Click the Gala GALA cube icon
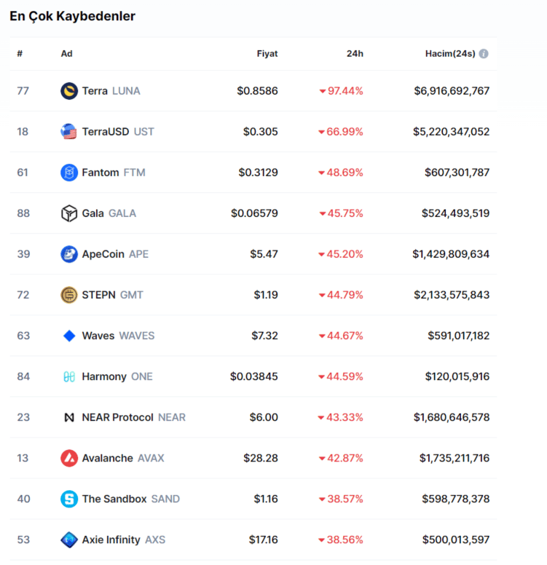The image size is (547, 565). click(69, 213)
